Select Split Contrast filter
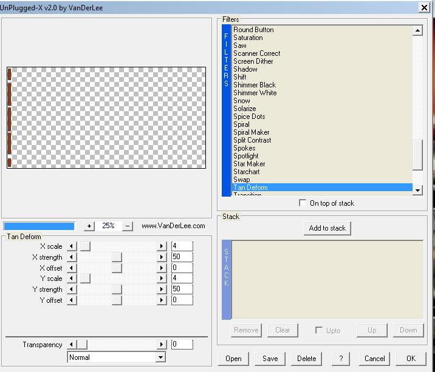This screenshot has height=372, width=435. pyautogui.click(x=252, y=140)
